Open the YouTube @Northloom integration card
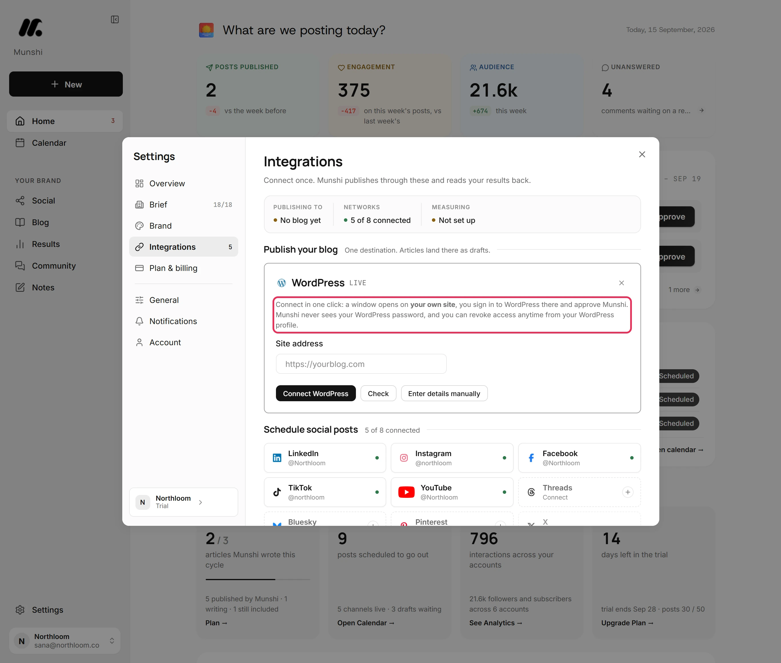This screenshot has height=663, width=781. (452, 492)
